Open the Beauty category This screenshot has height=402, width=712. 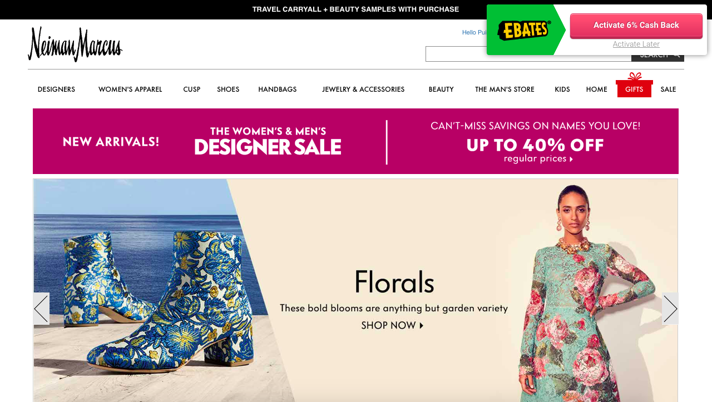[x=441, y=90]
